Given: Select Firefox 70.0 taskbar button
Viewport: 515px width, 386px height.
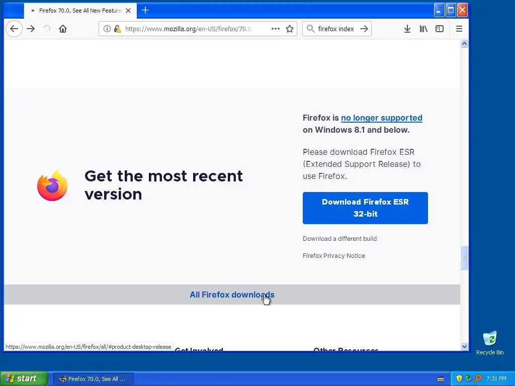Looking at the screenshot, I should point(93,379).
